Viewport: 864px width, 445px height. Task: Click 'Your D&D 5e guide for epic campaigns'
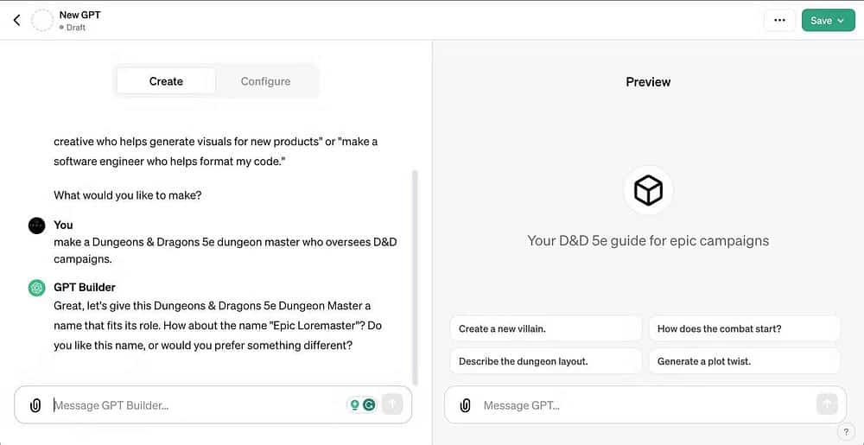(648, 241)
